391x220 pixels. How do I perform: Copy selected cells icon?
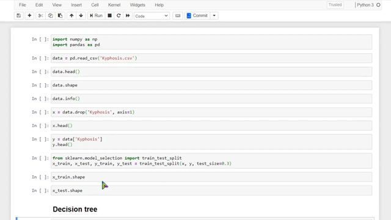50,16
